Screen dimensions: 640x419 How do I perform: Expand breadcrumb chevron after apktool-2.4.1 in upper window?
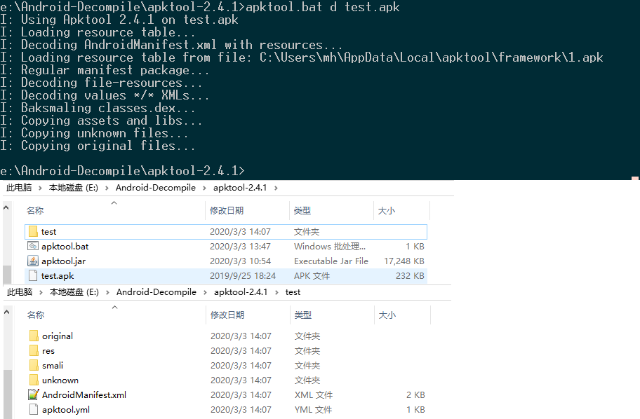tap(276, 188)
